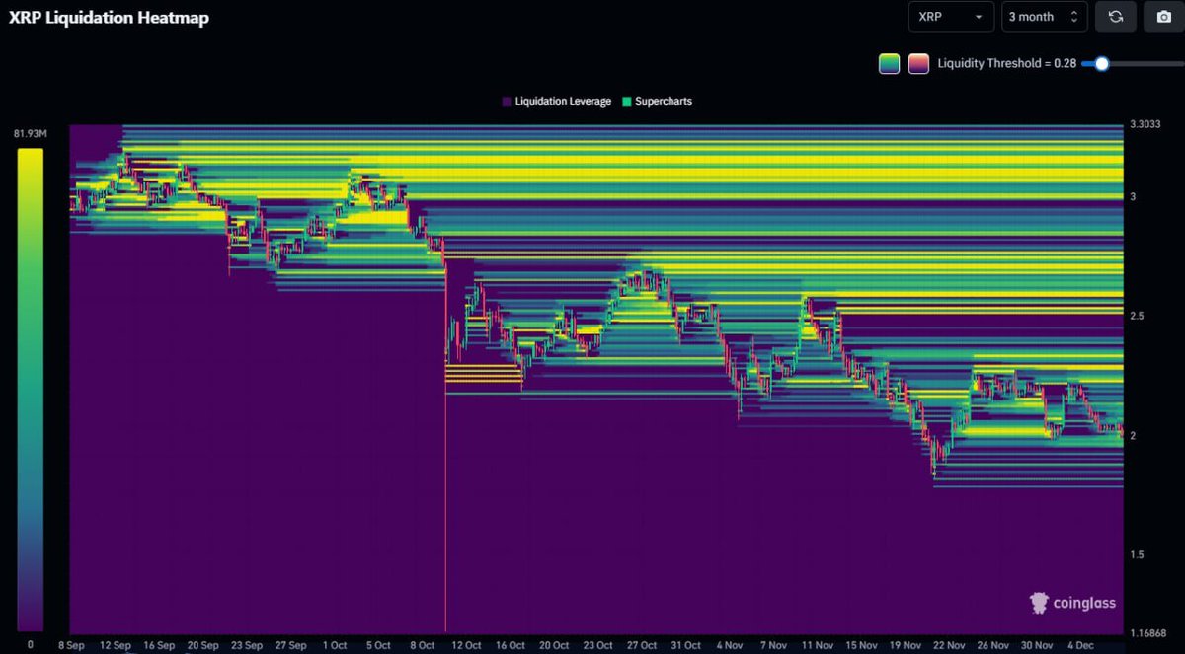Click the refresh chart icon
Viewport: 1185px width, 654px height.
1116,16
